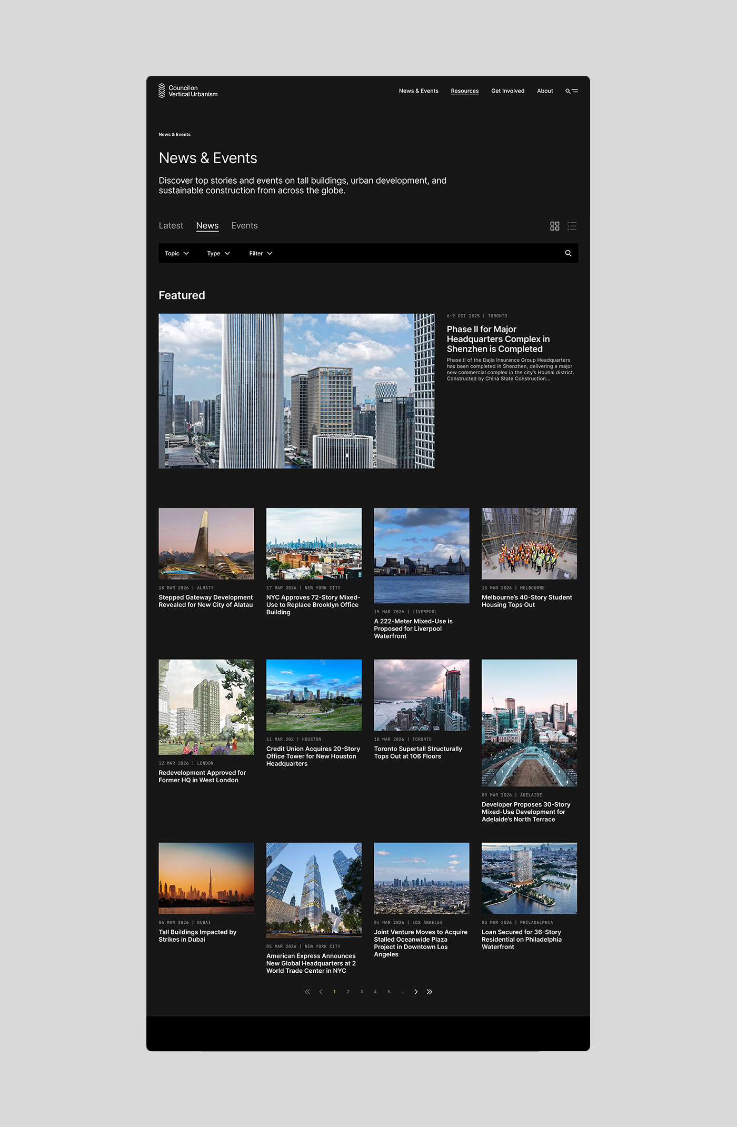Jump to the last page of results

tap(430, 992)
